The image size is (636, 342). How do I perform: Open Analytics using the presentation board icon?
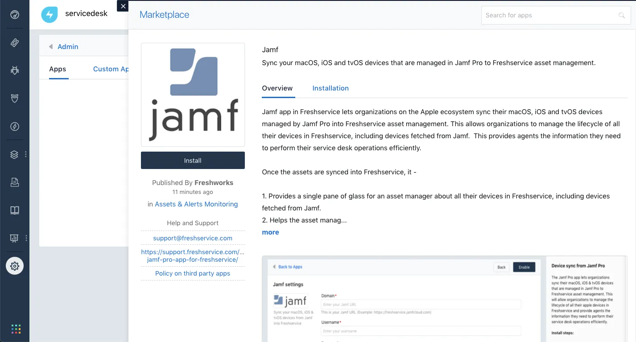(x=14, y=238)
